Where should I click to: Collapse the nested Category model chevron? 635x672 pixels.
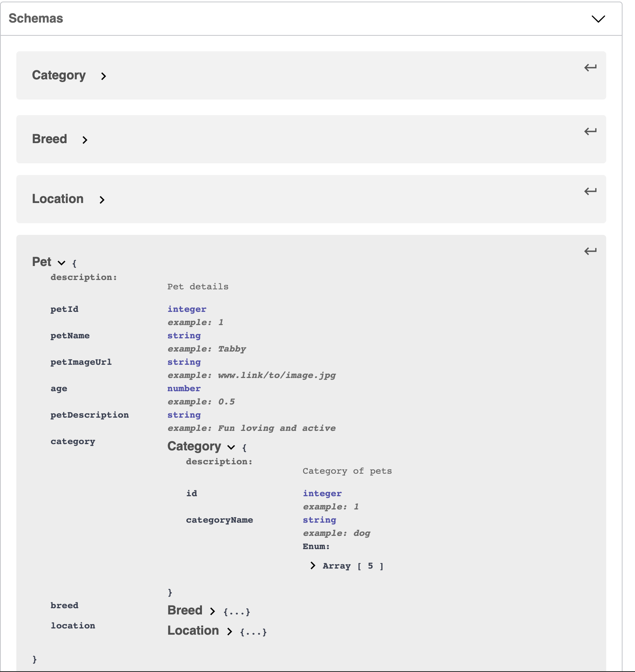(x=231, y=447)
